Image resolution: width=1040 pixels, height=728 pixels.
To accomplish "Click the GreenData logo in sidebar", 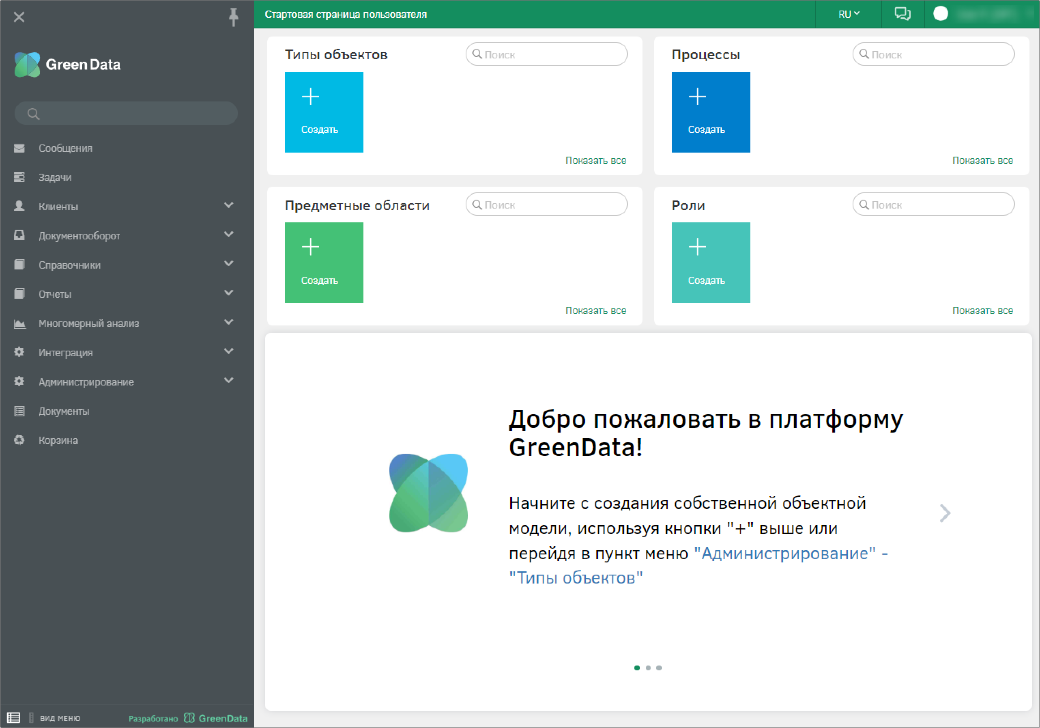I will tap(67, 65).
